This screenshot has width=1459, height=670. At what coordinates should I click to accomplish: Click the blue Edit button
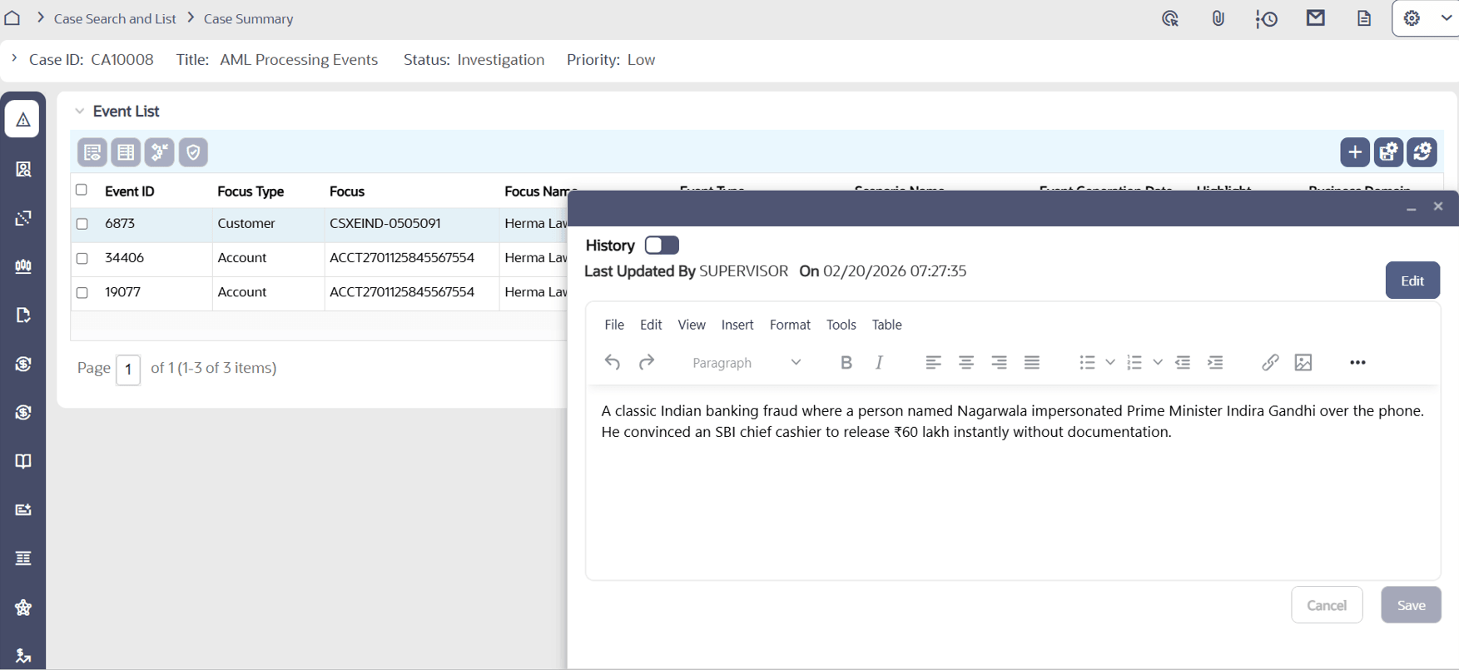click(1412, 280)
